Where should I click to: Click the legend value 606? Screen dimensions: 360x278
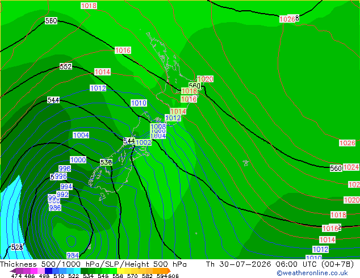click(173, 276)
